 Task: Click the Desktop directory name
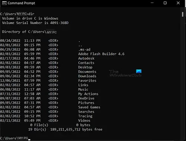coord(85,67)
